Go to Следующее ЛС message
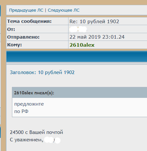 64,10
